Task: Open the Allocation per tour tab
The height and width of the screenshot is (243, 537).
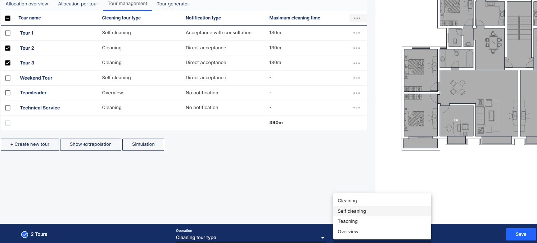Action: click(78, 4)
